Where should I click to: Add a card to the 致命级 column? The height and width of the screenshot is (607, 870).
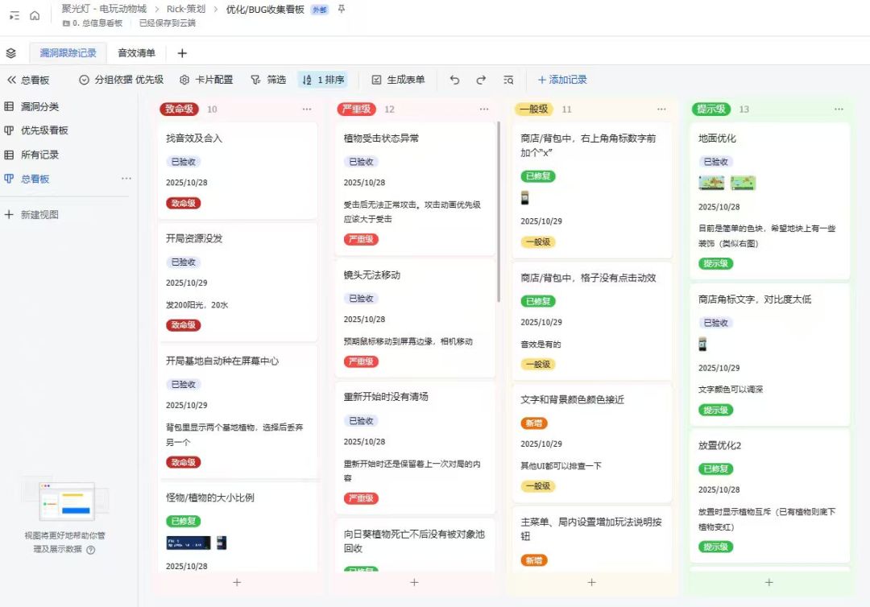pyautogui.click(x=237, y=583)
